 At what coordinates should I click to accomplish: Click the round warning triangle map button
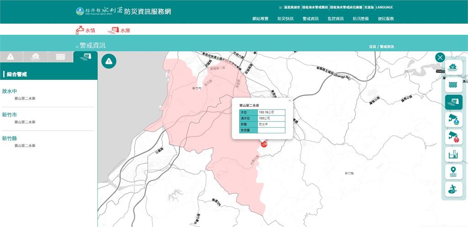[x=109, y=61]
